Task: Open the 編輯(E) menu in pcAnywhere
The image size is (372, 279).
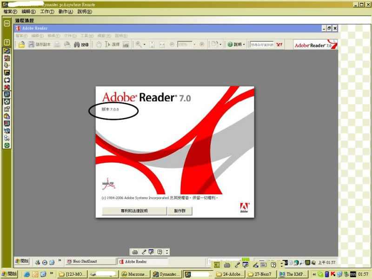Action: click(x=28, y=12)
